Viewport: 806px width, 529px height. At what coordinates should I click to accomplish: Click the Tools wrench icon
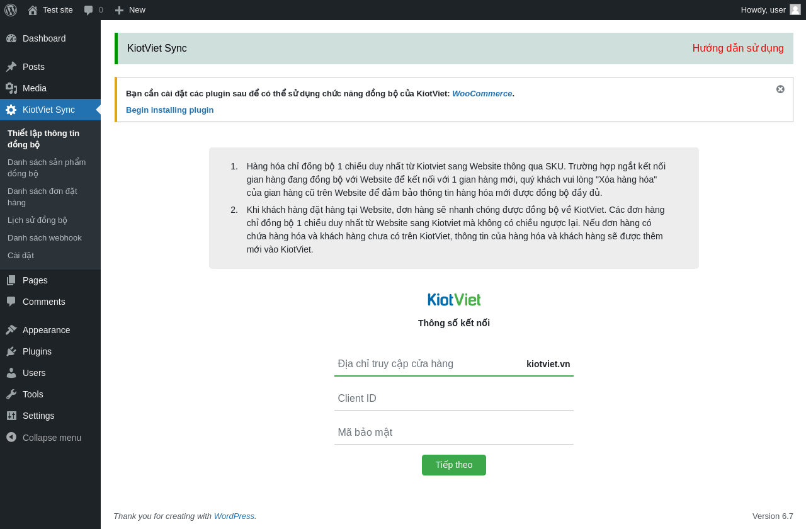pos(11,394)
